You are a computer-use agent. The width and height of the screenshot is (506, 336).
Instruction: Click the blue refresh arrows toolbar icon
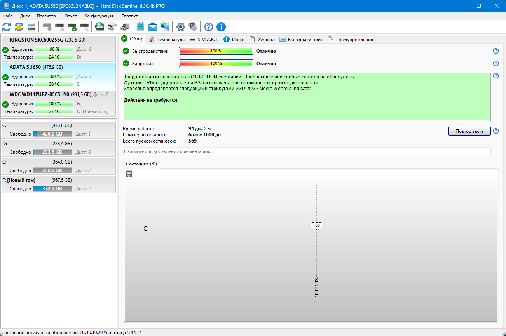click(7, 27)
